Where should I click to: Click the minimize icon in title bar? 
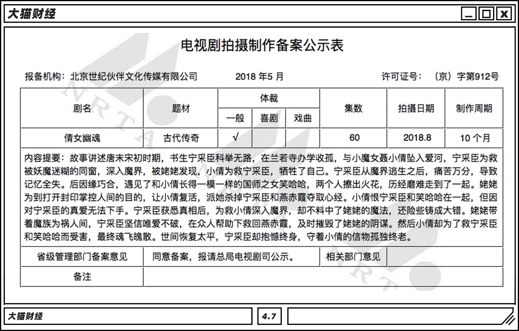point(469,14)
